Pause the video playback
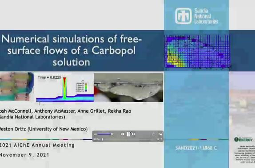 [x=128, y=134]
